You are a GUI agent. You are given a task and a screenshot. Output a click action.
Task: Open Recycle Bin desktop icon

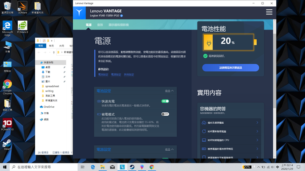7,8
